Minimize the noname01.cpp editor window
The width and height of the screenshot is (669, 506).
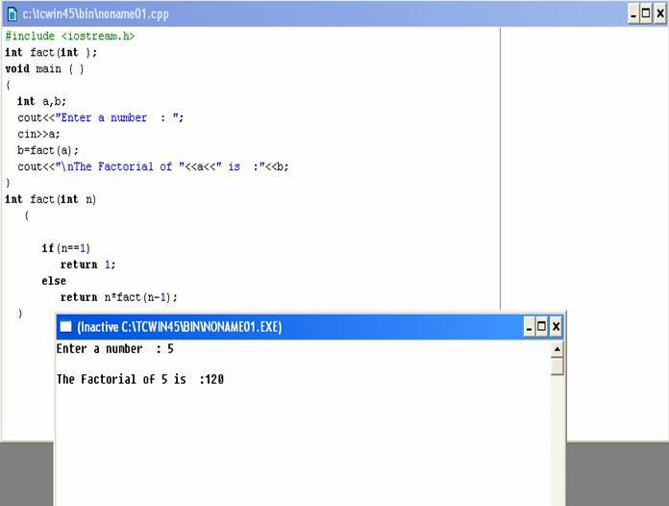point(633,14)
